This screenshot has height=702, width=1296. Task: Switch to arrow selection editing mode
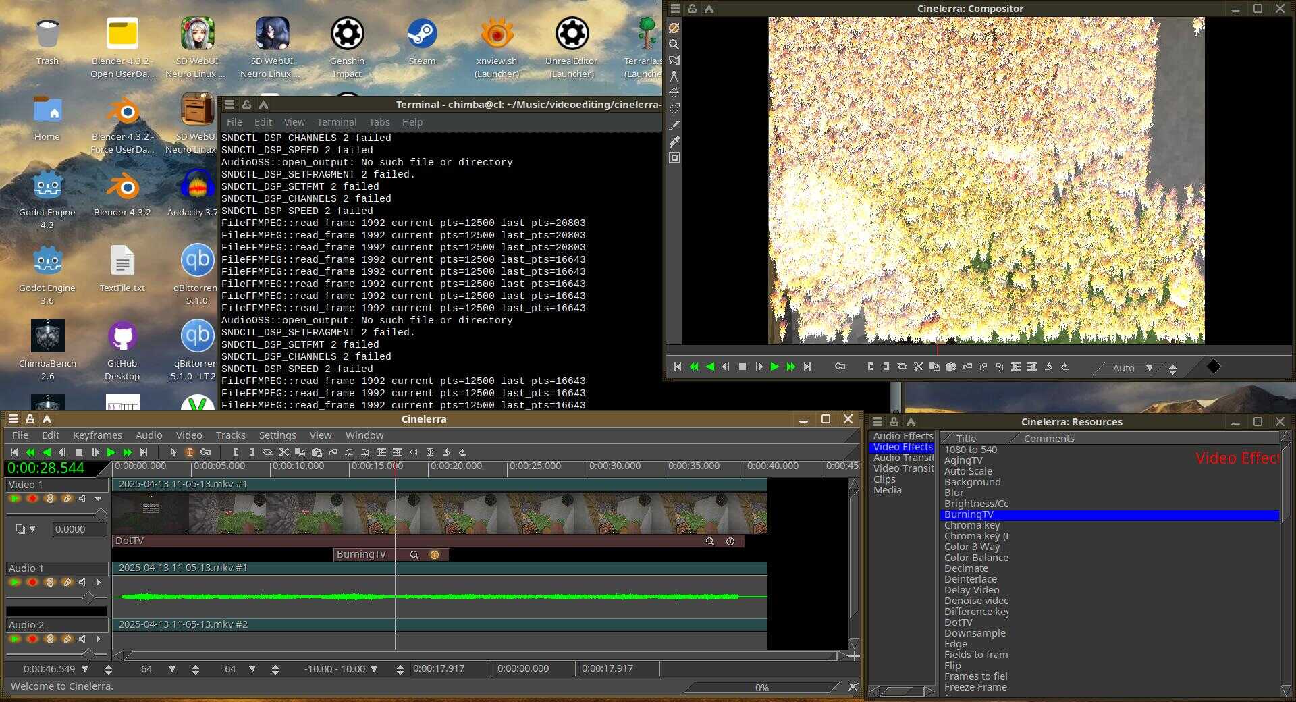pos(173,452)
